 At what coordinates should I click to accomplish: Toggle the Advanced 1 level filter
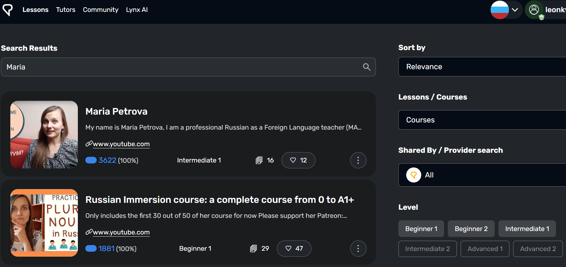click(485, 249)
